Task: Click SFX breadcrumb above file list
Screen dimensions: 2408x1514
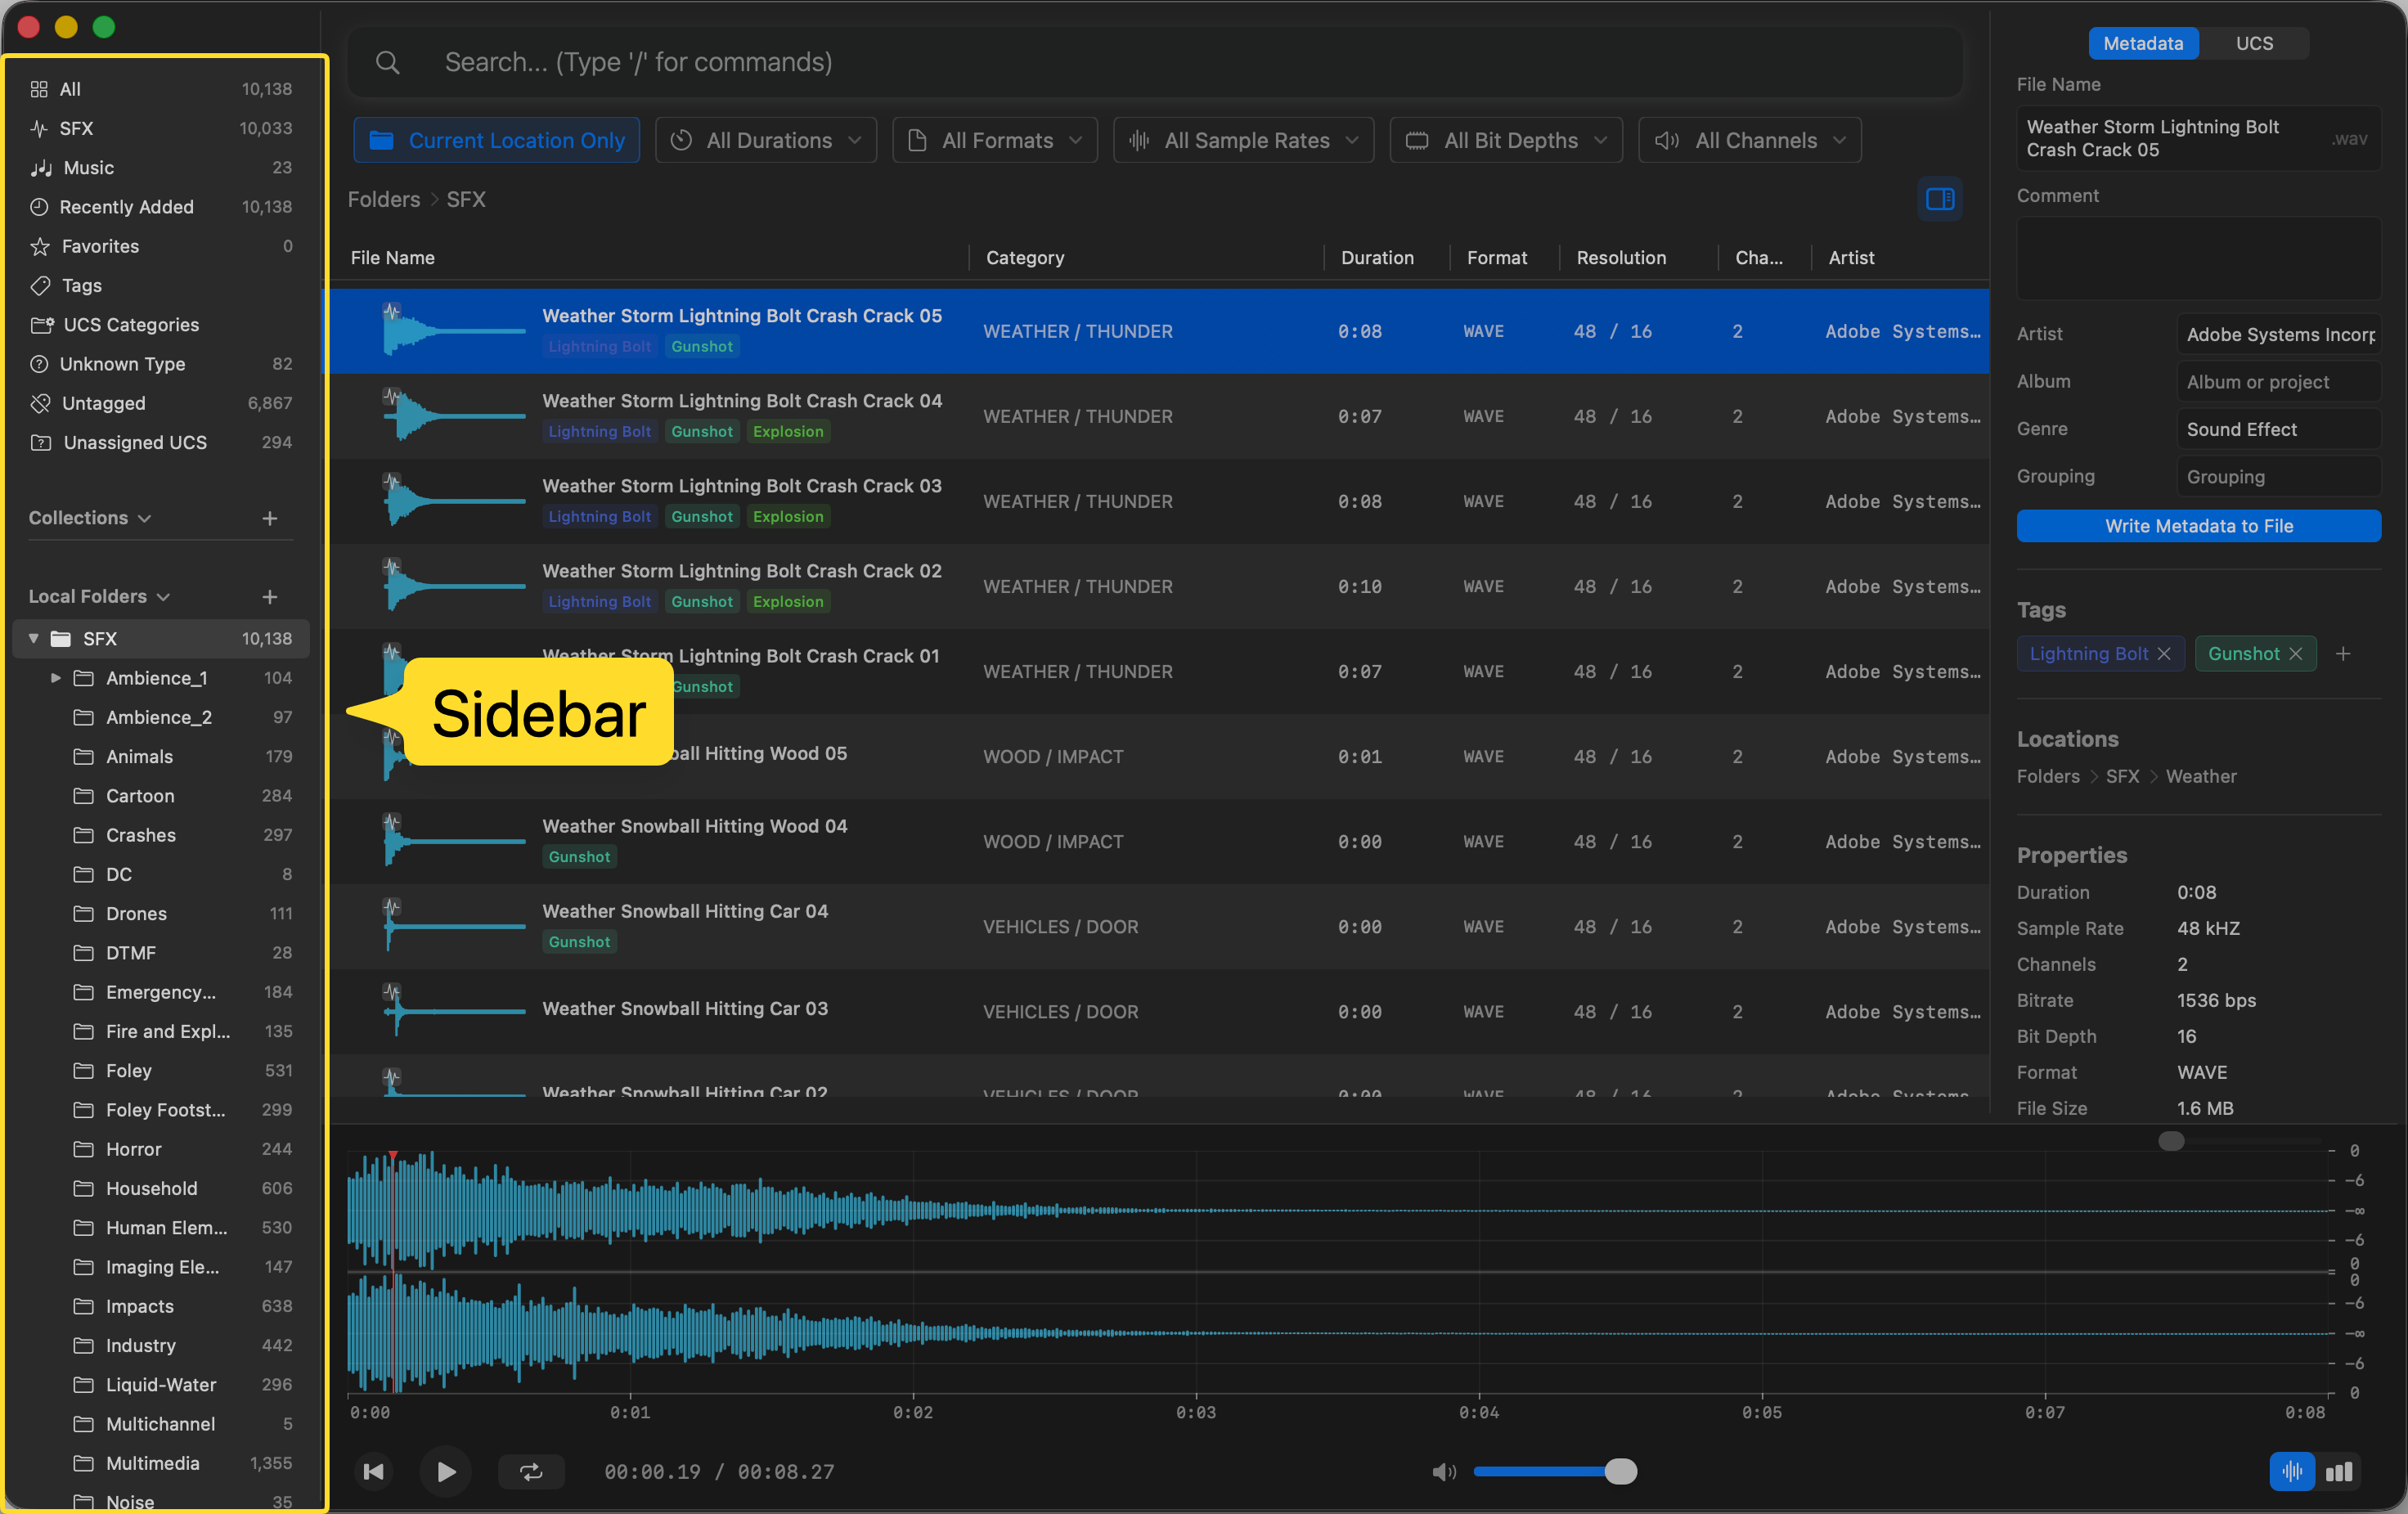Action: 466,199
